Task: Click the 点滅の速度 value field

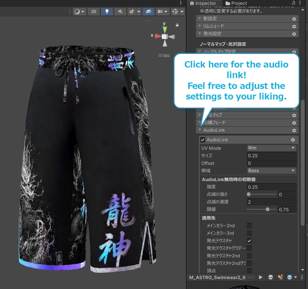Action: 272,202
